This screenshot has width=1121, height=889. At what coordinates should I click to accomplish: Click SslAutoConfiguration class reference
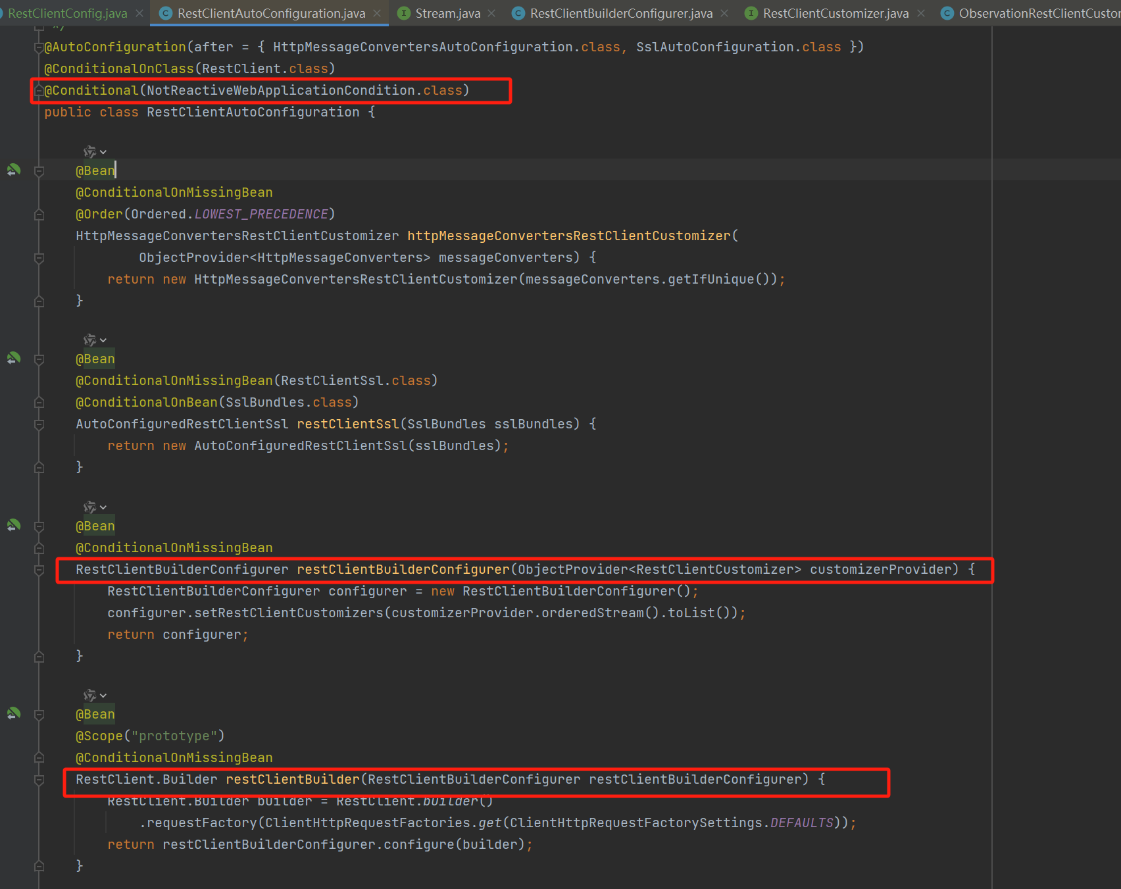coord(715,47)
